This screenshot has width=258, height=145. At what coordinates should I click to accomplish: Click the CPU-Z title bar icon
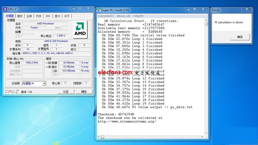[x=5, y=9]
